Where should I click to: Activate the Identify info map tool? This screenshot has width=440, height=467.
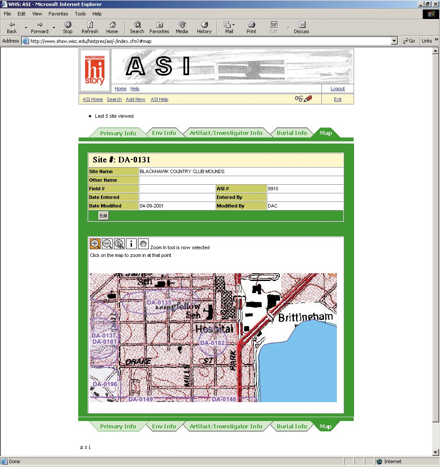point(131,244)
